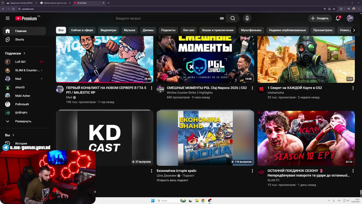Reload the page in Chrome
This screenshot has height=204, width=362.
[x=13, y=9]
